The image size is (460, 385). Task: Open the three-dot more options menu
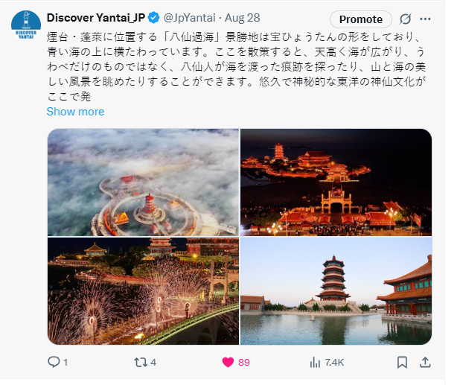pos(425,19)
